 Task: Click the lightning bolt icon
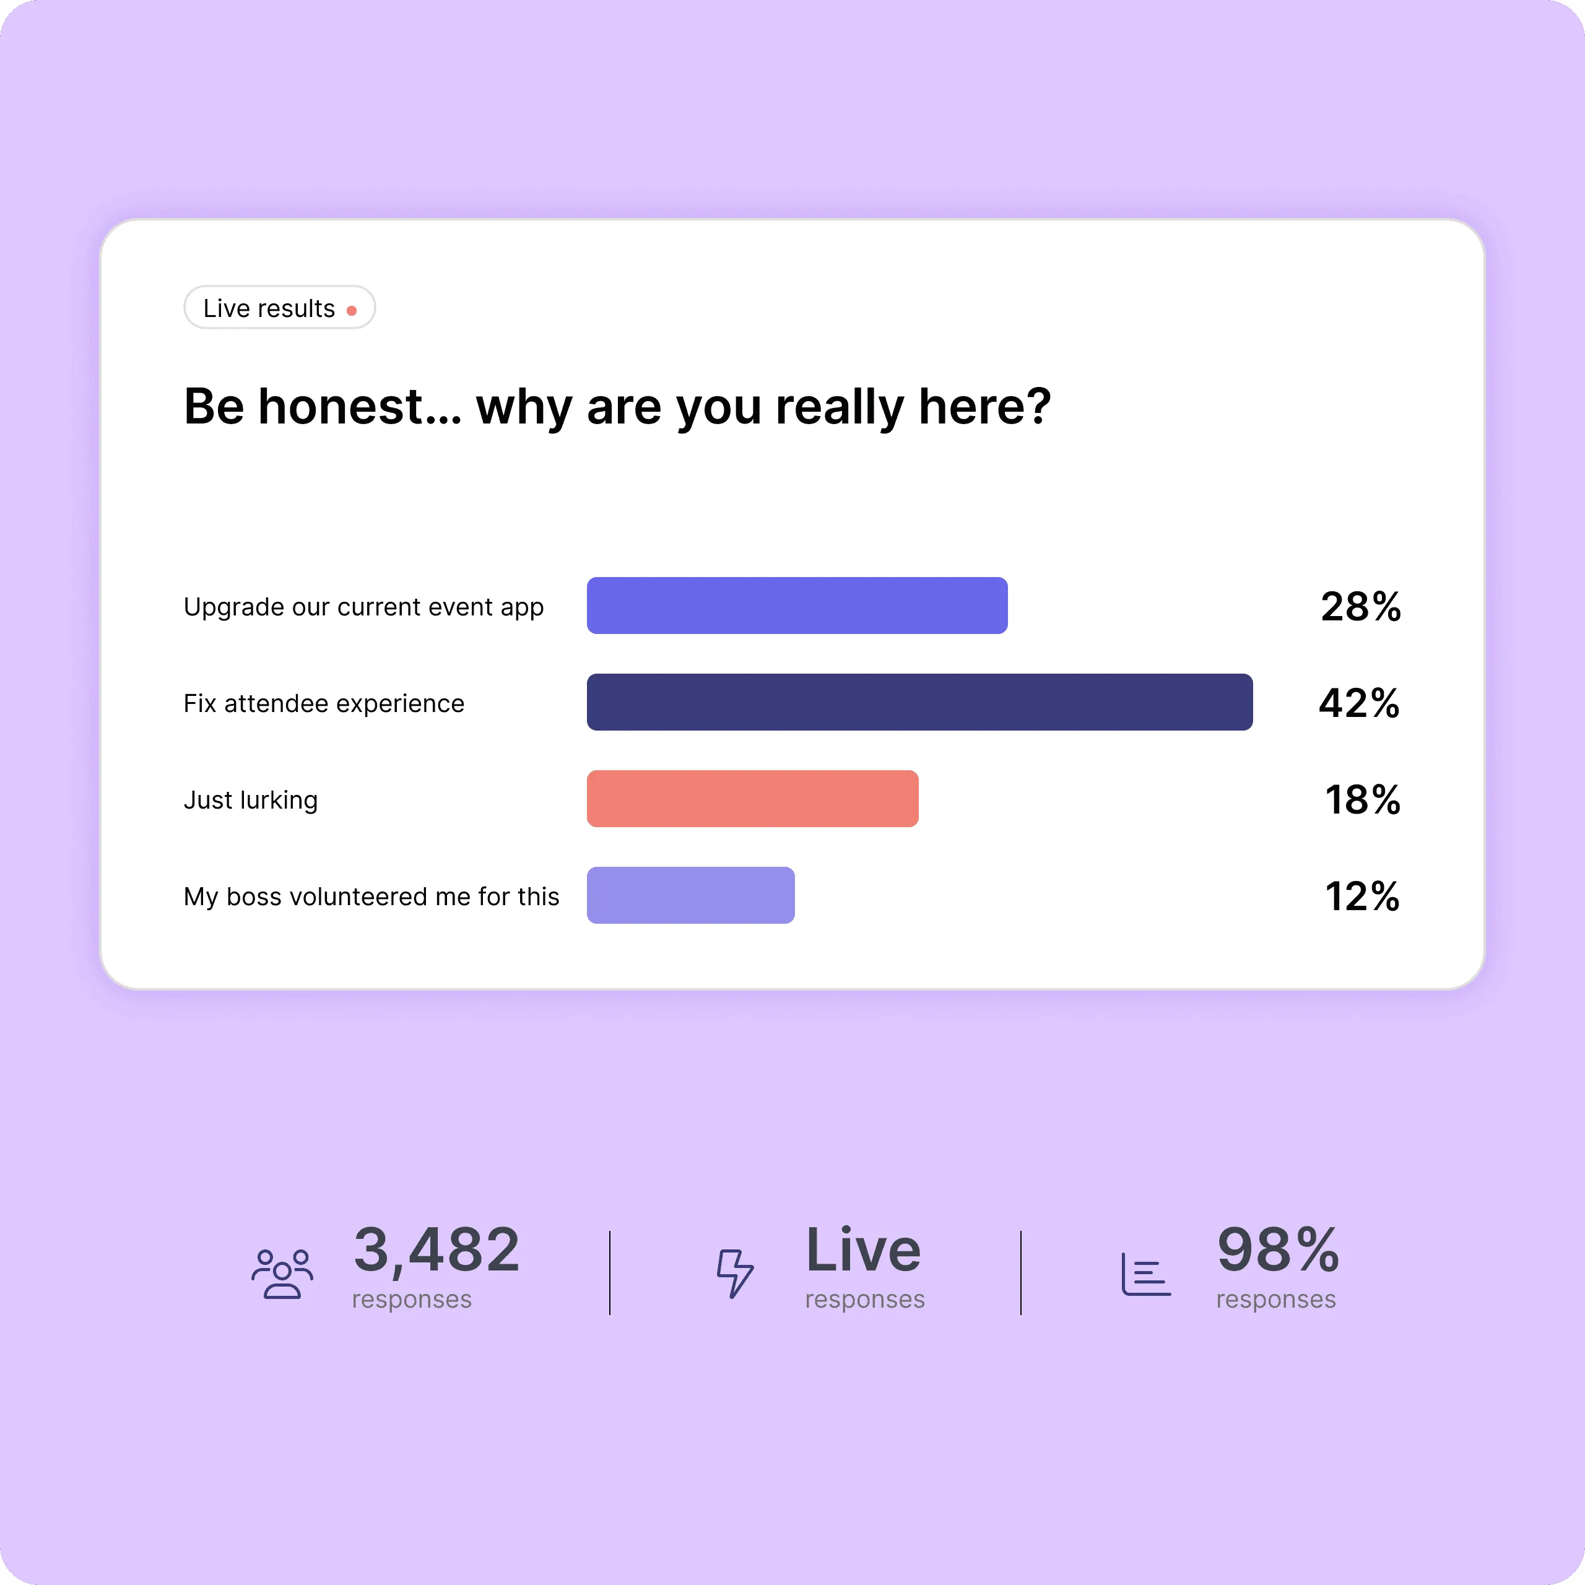734,1273
